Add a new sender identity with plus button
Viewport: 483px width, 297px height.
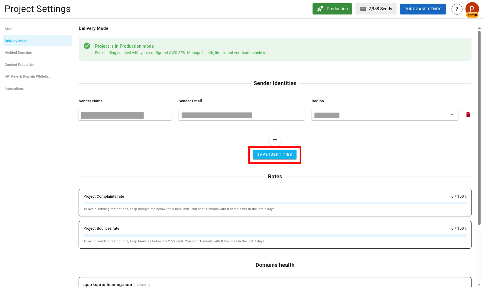point(275,139)
